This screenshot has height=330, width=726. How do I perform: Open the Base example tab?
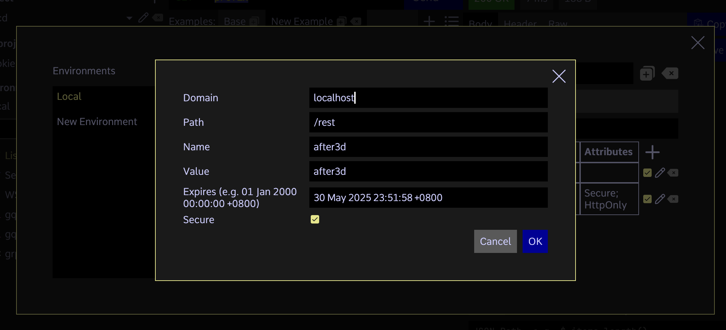(235, 21)
